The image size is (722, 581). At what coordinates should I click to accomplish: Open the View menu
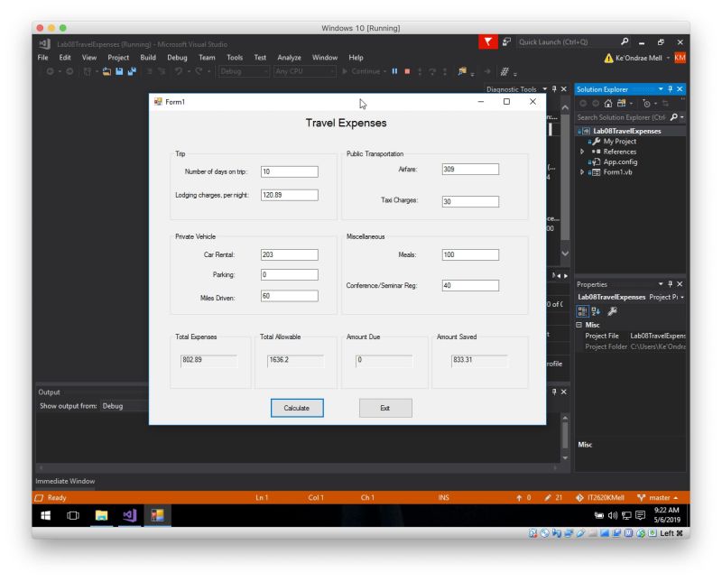tap(89, 58)
